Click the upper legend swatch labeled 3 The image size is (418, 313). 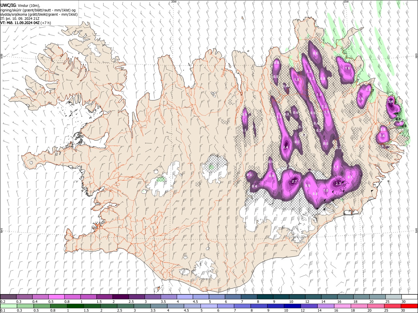[x=153, y=297]
